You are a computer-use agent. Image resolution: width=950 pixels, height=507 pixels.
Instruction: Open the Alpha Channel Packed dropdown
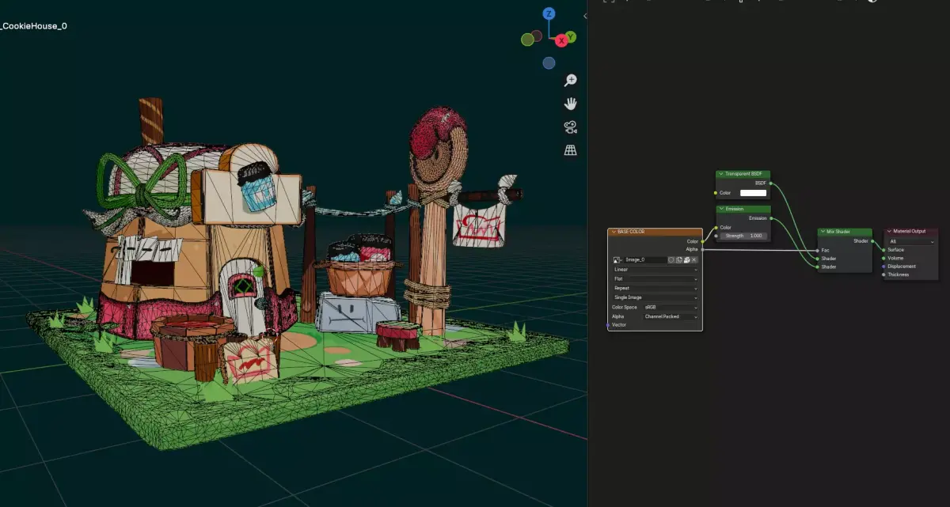pos(671,316)
